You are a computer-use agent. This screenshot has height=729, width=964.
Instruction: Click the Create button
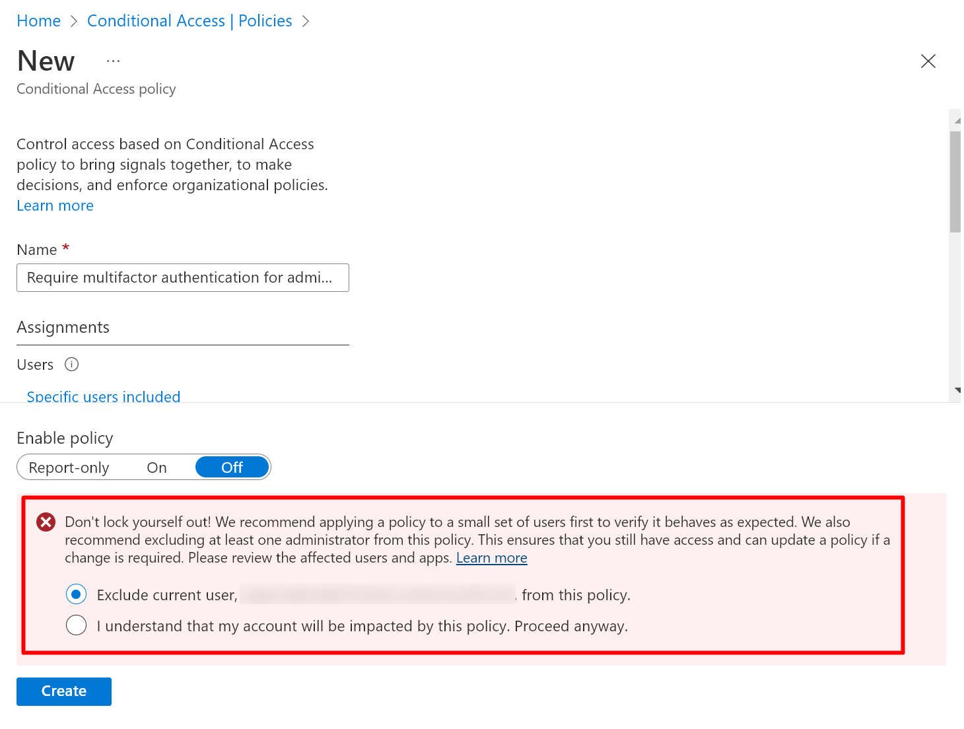64,691
